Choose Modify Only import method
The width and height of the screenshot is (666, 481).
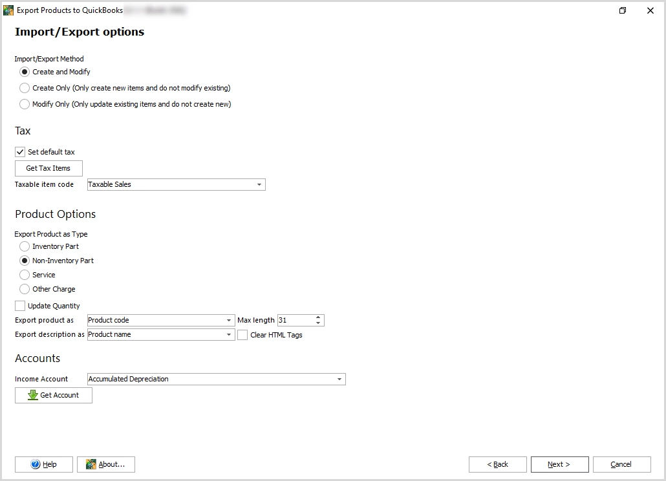click(25, 104)
